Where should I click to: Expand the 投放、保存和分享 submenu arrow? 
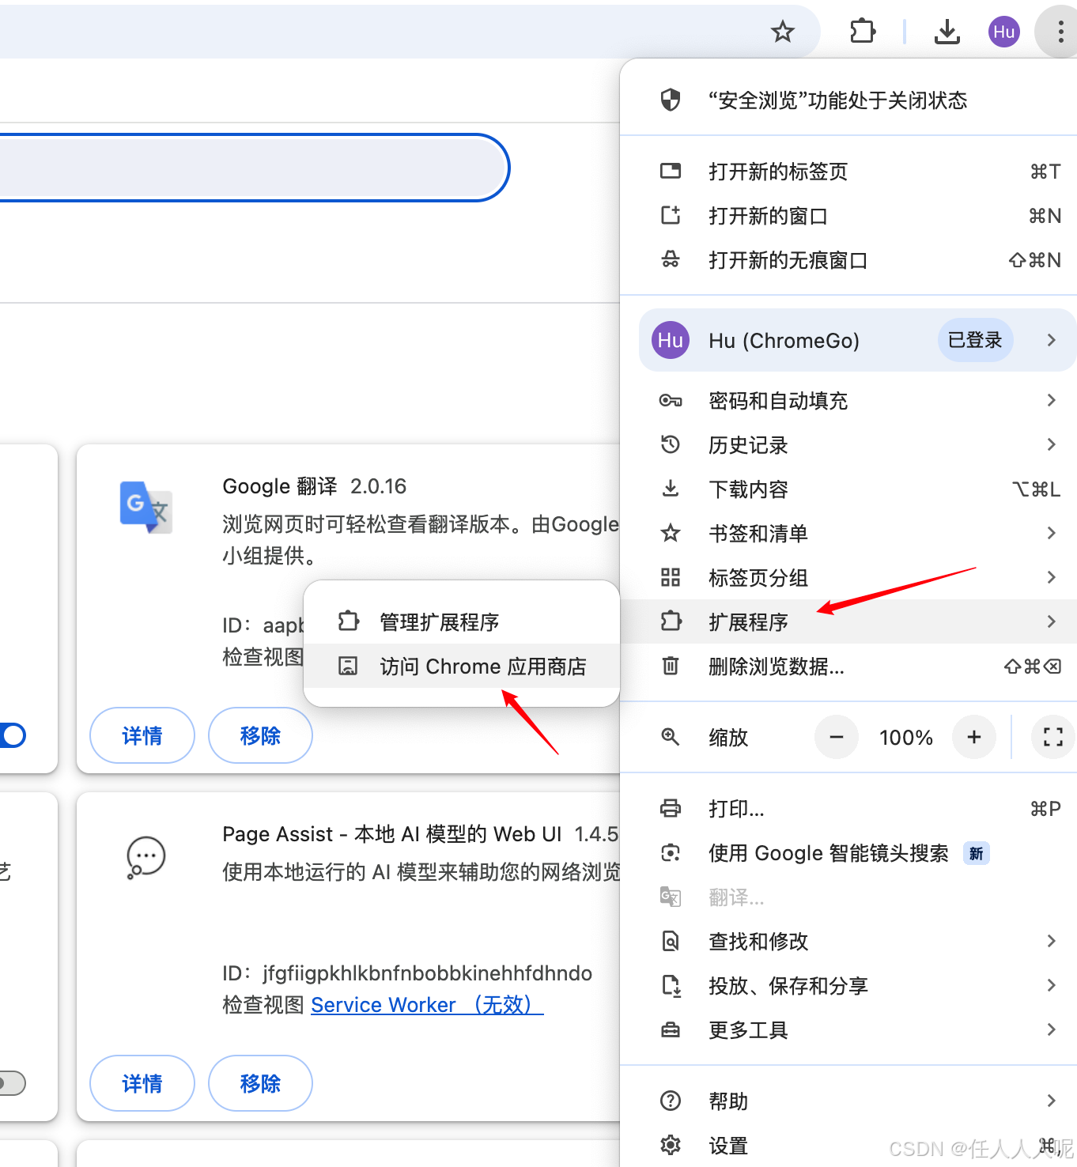coord(1051,985)
